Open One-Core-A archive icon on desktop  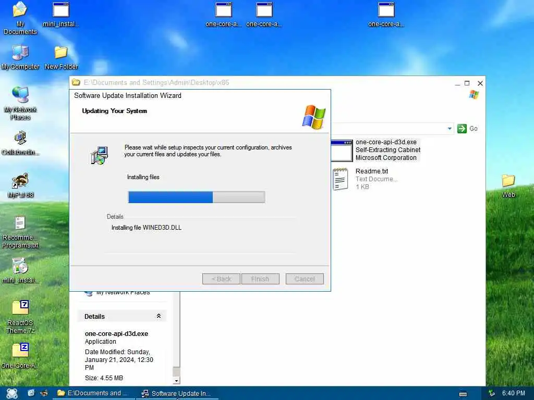20,356
